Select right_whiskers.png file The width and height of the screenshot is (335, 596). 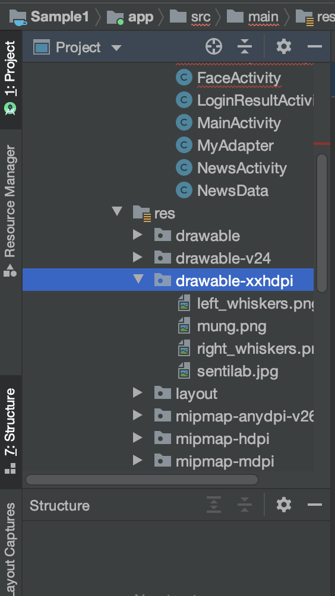(x=255, y=348)
